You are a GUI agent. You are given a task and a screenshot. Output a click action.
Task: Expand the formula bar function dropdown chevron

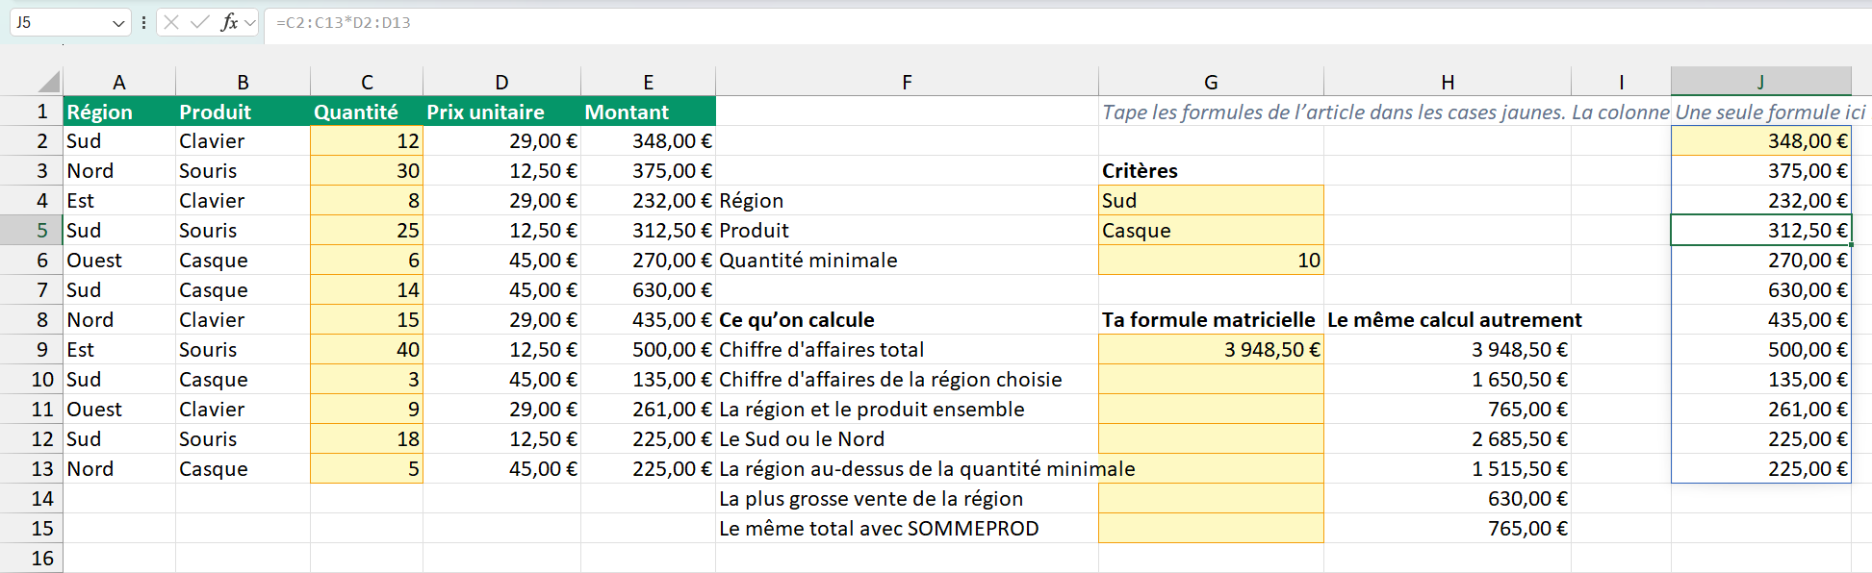pos(250,22)
